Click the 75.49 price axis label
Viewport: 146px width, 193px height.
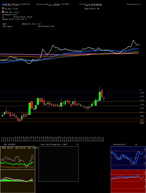click(142, 104)
